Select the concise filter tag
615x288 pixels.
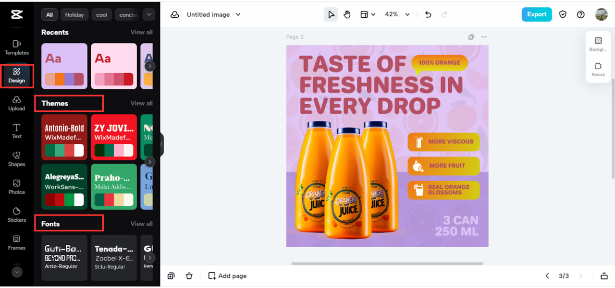pos(127,15)
